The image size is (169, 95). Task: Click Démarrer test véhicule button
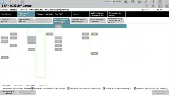pos(9,93)
